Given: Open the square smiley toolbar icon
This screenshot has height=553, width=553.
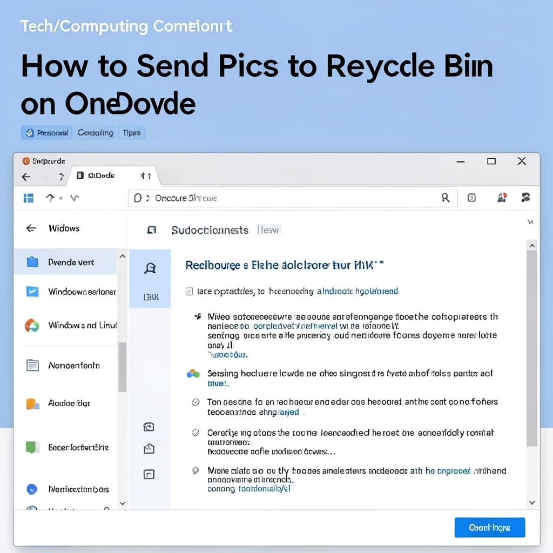Looking at the screenshot, I should [471, 198].
